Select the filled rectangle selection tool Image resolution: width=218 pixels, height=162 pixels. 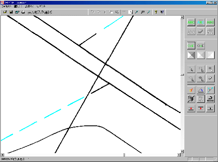pyautogui.click(x=210, y=69)
